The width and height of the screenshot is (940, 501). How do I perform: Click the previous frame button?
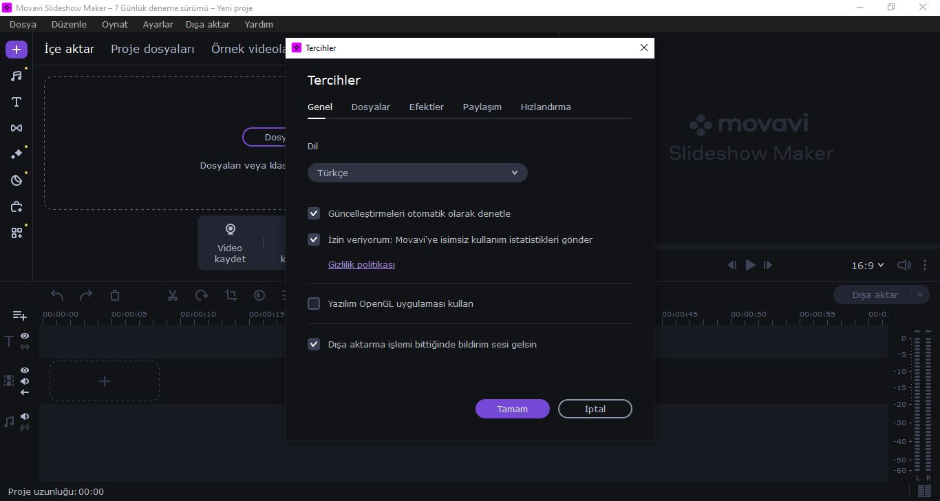coord(732,265)
